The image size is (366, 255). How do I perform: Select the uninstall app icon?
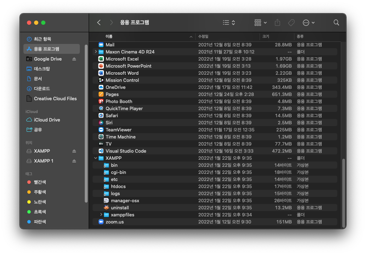(x=106, y=208)
